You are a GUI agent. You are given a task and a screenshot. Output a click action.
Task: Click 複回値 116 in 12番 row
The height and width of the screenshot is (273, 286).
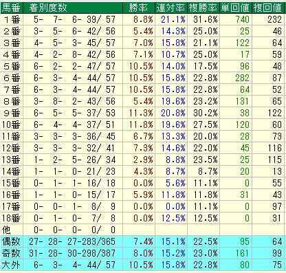(x=274, y=149)
